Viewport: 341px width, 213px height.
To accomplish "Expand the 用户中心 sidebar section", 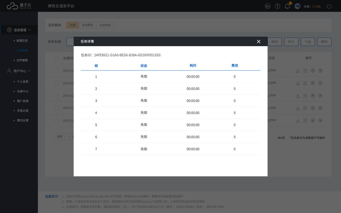I will 19,71.
